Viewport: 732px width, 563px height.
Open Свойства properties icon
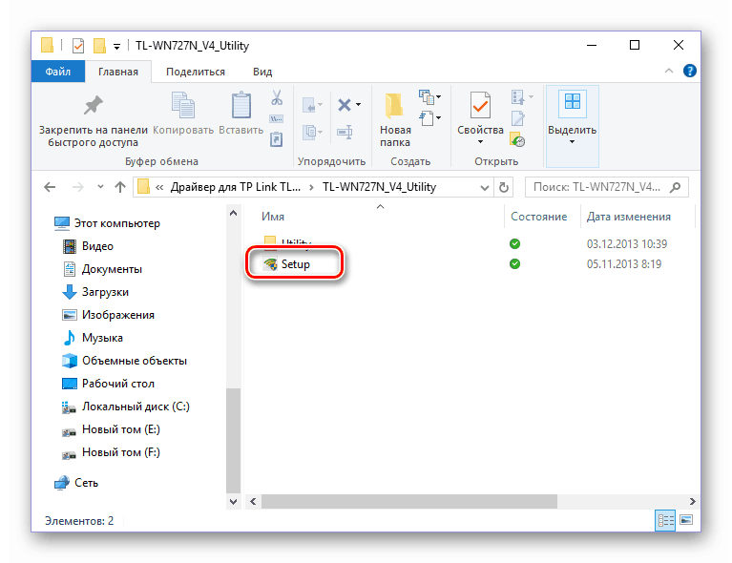click(x=480, y=106)
